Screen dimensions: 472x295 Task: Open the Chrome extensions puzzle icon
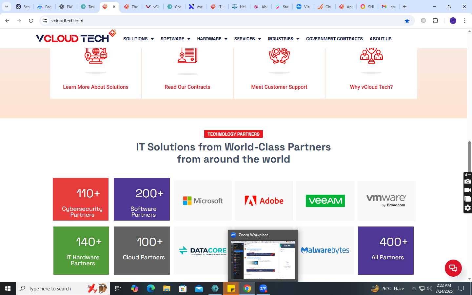(x=435, y=21)
